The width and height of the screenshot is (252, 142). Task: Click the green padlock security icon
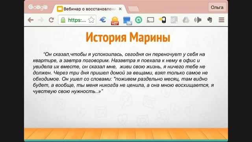[63, 20]
